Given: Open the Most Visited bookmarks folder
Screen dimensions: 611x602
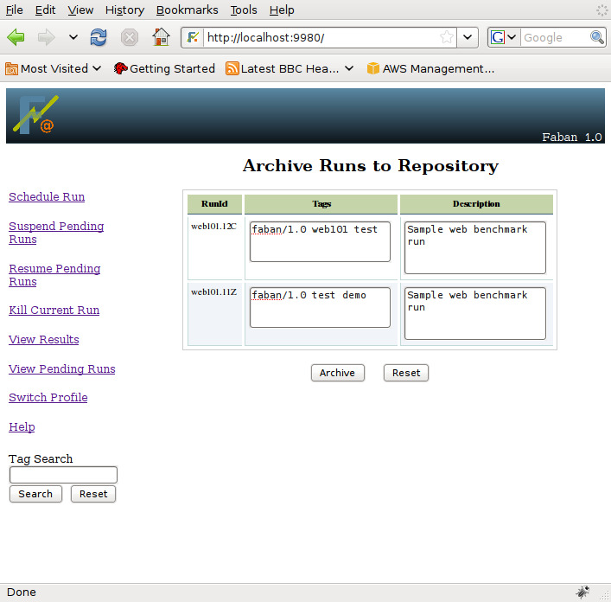Looking at the screenshot, I should pos(53,68).
